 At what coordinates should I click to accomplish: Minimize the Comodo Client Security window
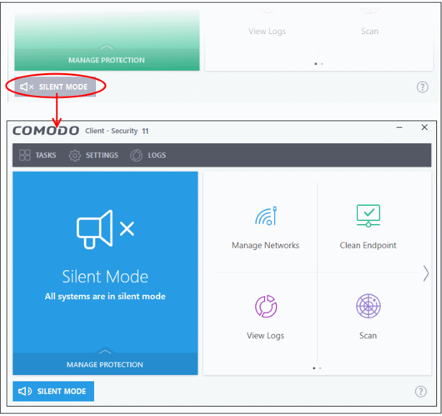coord(399,128)
